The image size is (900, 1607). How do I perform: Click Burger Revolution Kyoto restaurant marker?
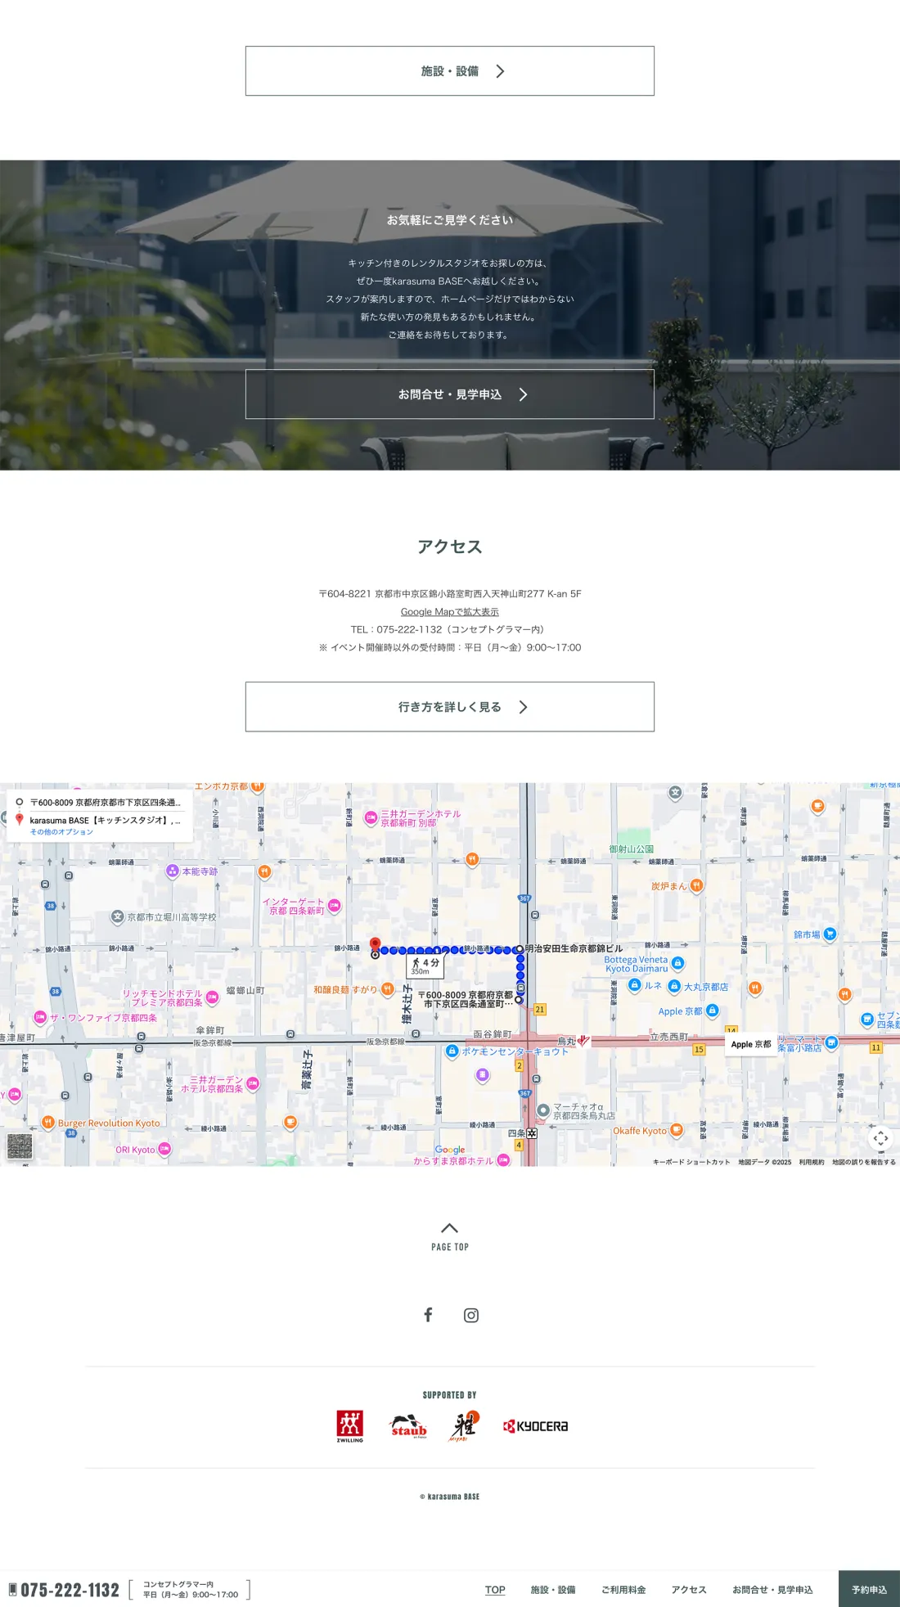pos(48,1123)
